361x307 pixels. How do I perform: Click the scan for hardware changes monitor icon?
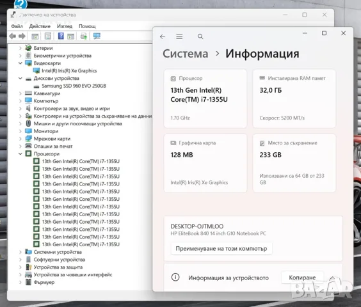tap(97, 36)
